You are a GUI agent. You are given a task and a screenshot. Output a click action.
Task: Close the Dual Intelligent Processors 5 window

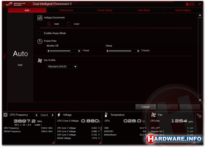[200, 4]
